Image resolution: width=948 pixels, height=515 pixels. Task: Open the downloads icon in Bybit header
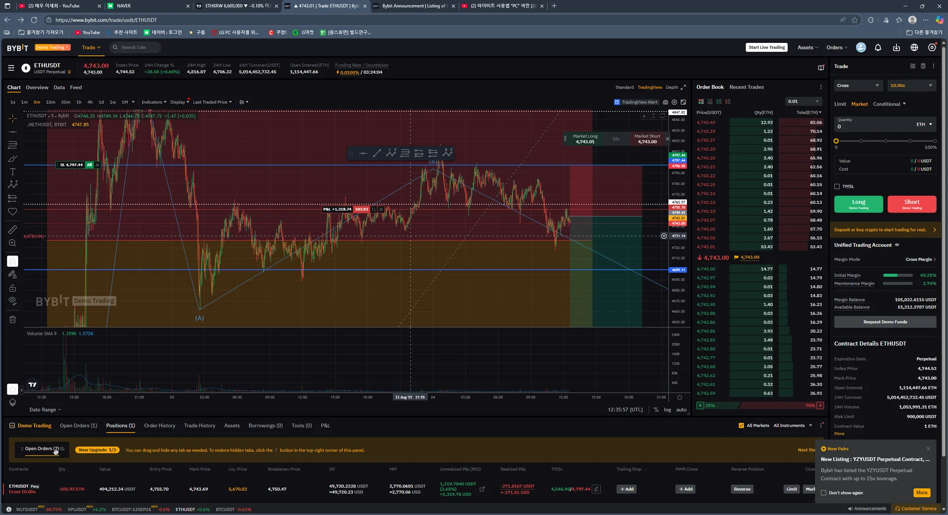[896, 48]
